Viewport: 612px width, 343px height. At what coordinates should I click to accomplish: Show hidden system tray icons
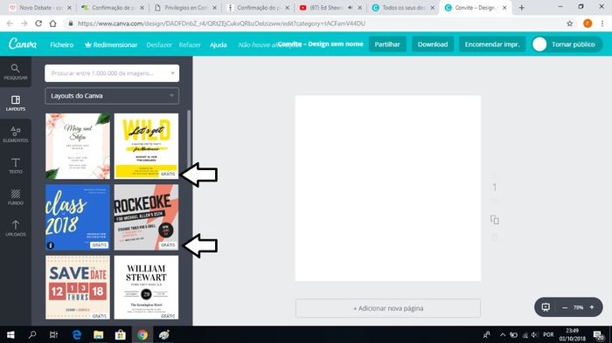pyautogui.click(x=503, y=335)
